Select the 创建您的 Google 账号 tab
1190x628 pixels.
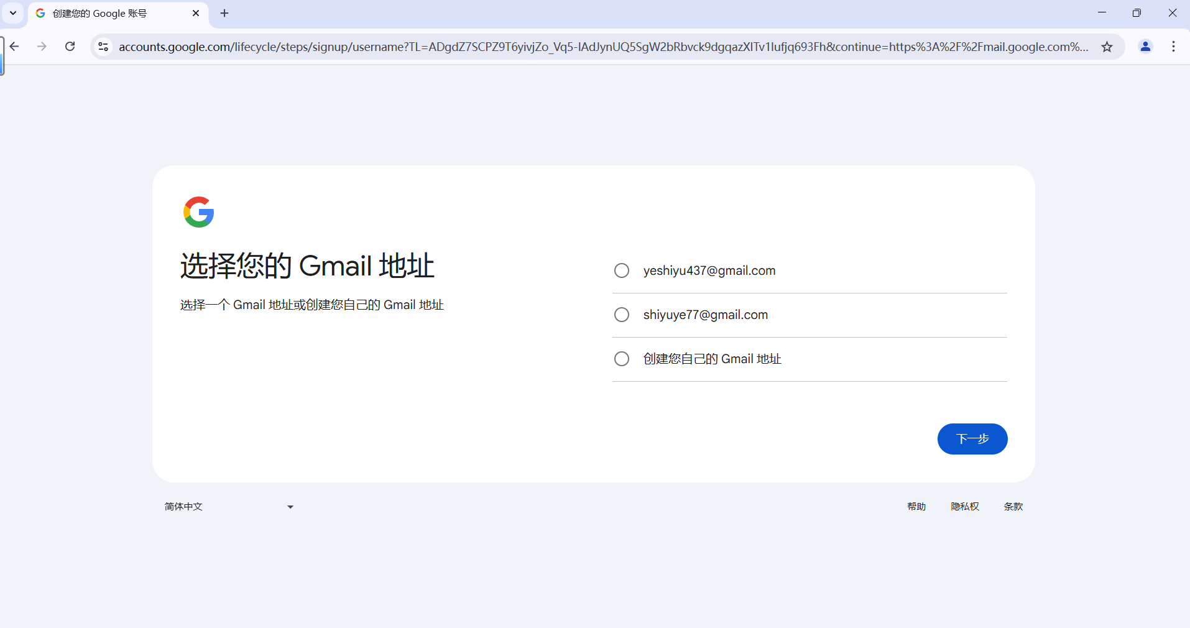(x=118, y=14)
